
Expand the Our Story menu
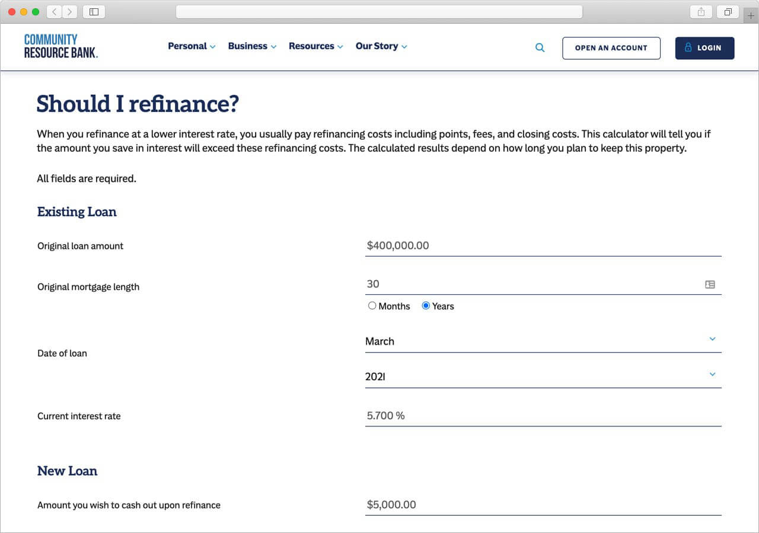click(x=381, y=46)
